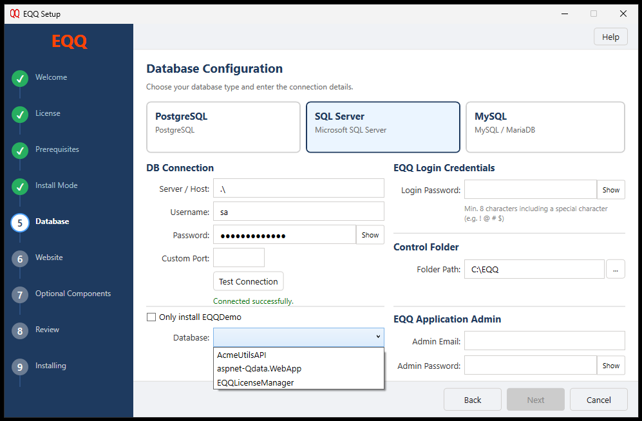Go to the Welcome step label
Viewport: 642px width, 421px height.
click(x=51, y=77)
